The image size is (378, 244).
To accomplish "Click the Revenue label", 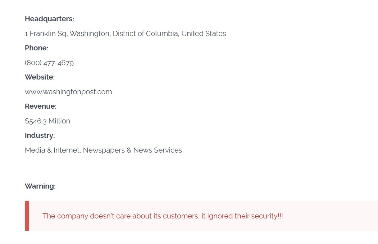I will coord(40,107).
